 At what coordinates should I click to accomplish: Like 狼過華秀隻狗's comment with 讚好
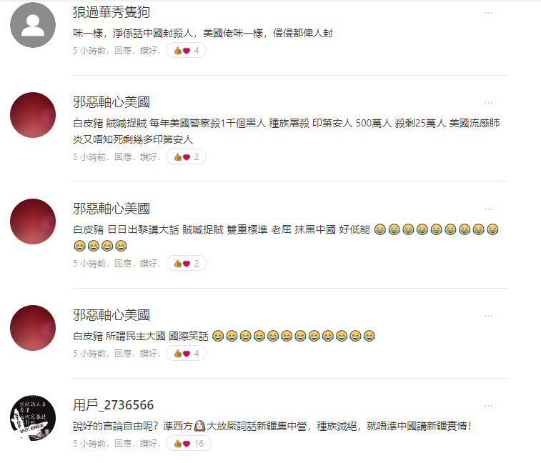tap(149, 51)
